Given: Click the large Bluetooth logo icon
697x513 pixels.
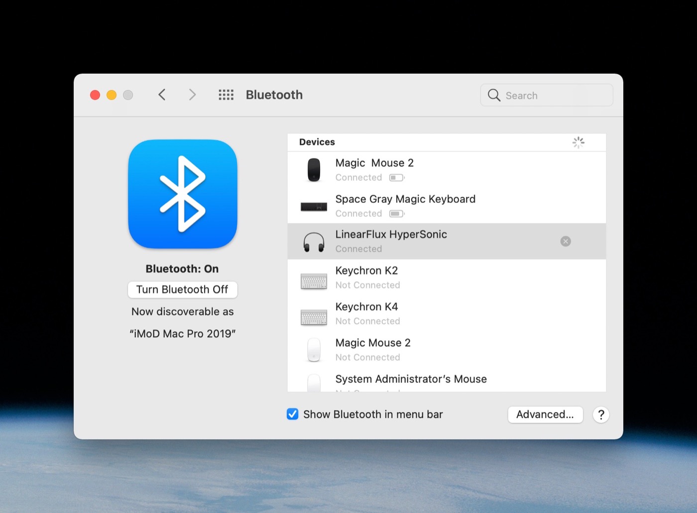Looking at the screenshot, I should (183, 194).
